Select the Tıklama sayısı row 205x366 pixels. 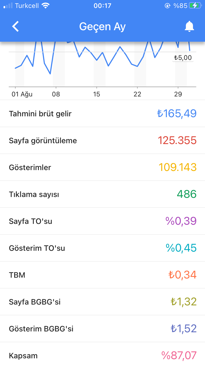click(x=102, y=194)
